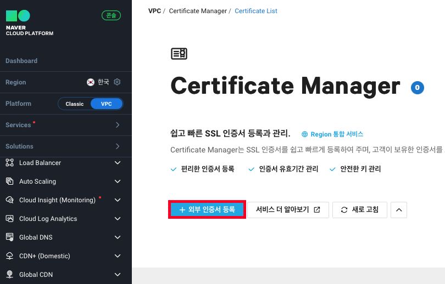Image resolution: width=445 pixels, height=284 pixels.
Task: Click 인증서 유효기간 관리 feature text
Action: click(x=288, y=169)
